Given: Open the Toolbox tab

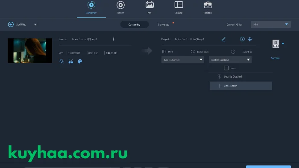Looking at the screenshot, I should tap(208, 8).
